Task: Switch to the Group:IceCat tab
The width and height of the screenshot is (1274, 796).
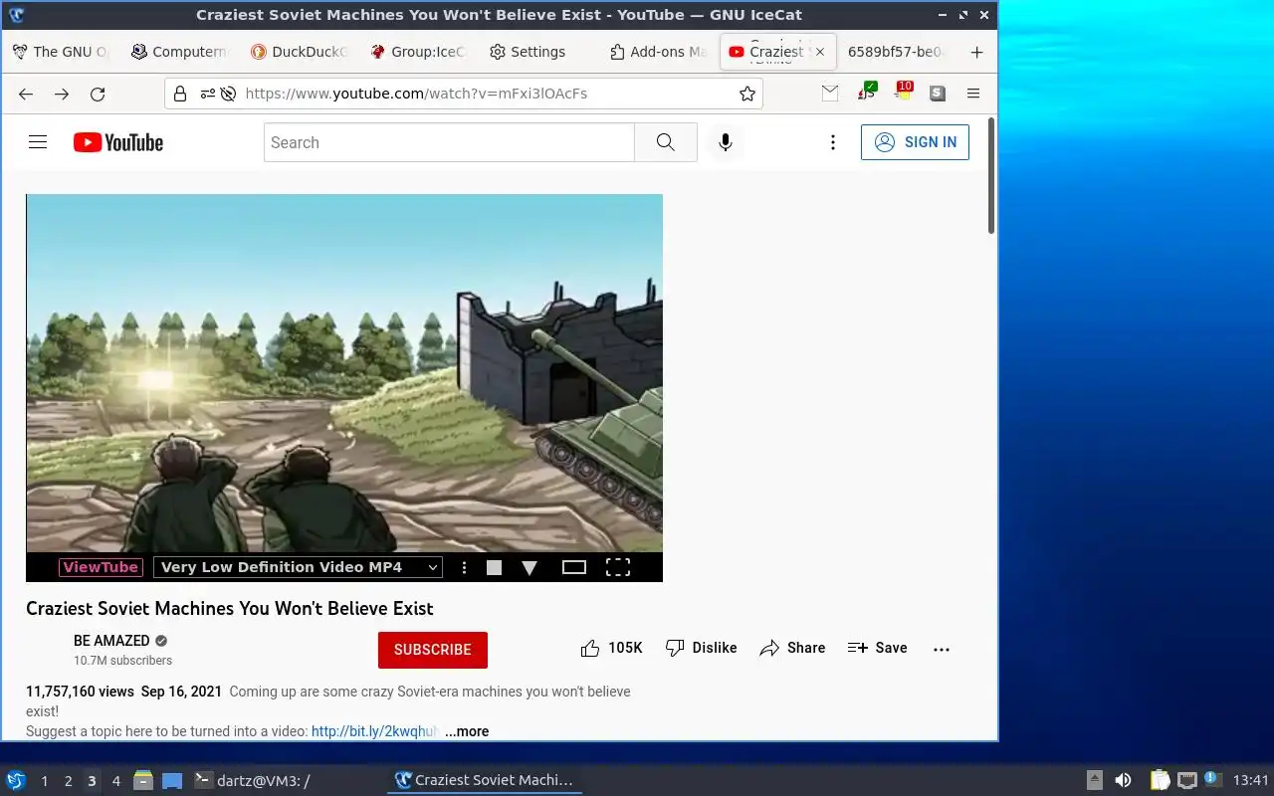Action: [418, 52]
